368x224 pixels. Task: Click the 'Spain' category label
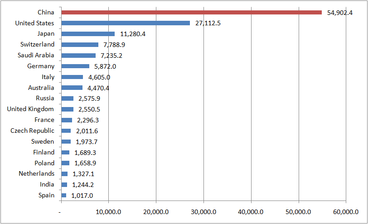point(47,195)
